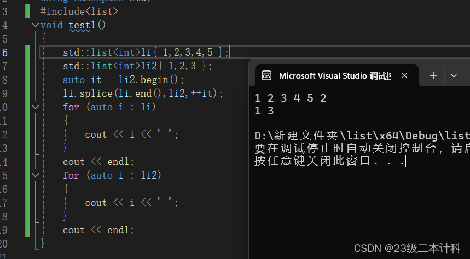Click the #include<list> line

pyautogui.click(x=79, y=11)
